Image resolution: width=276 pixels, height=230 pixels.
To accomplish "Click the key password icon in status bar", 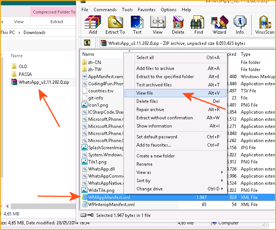I will (91, 215).
